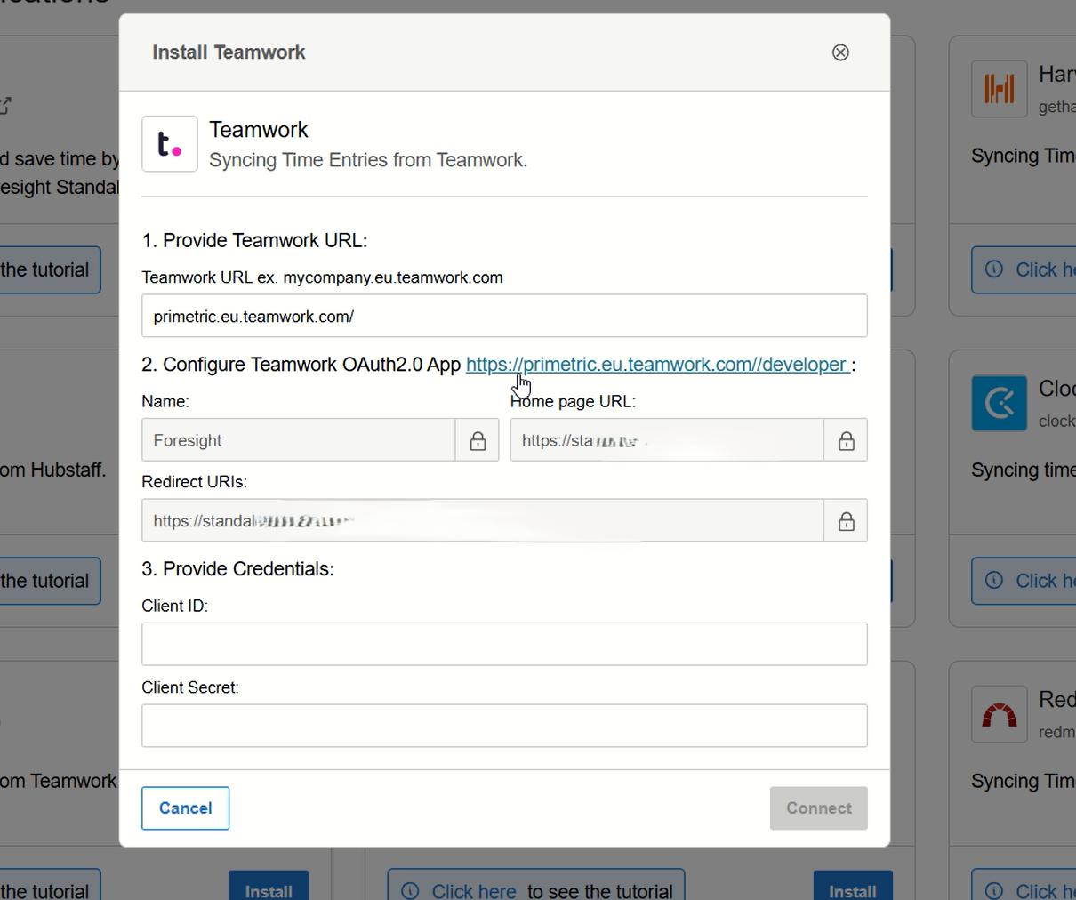
Task: Click the Home page URL field
Action: tap(667, 440)
